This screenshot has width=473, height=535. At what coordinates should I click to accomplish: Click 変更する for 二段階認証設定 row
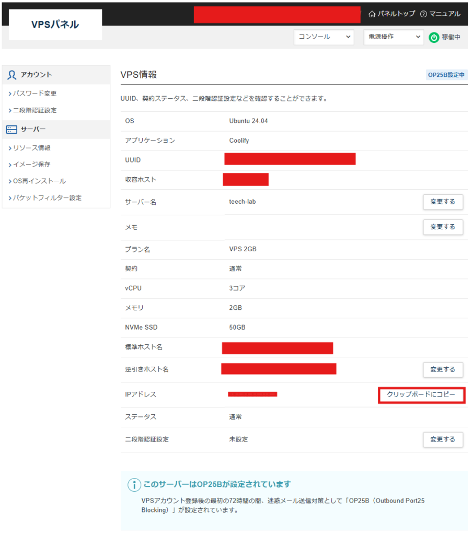(443, 439)
